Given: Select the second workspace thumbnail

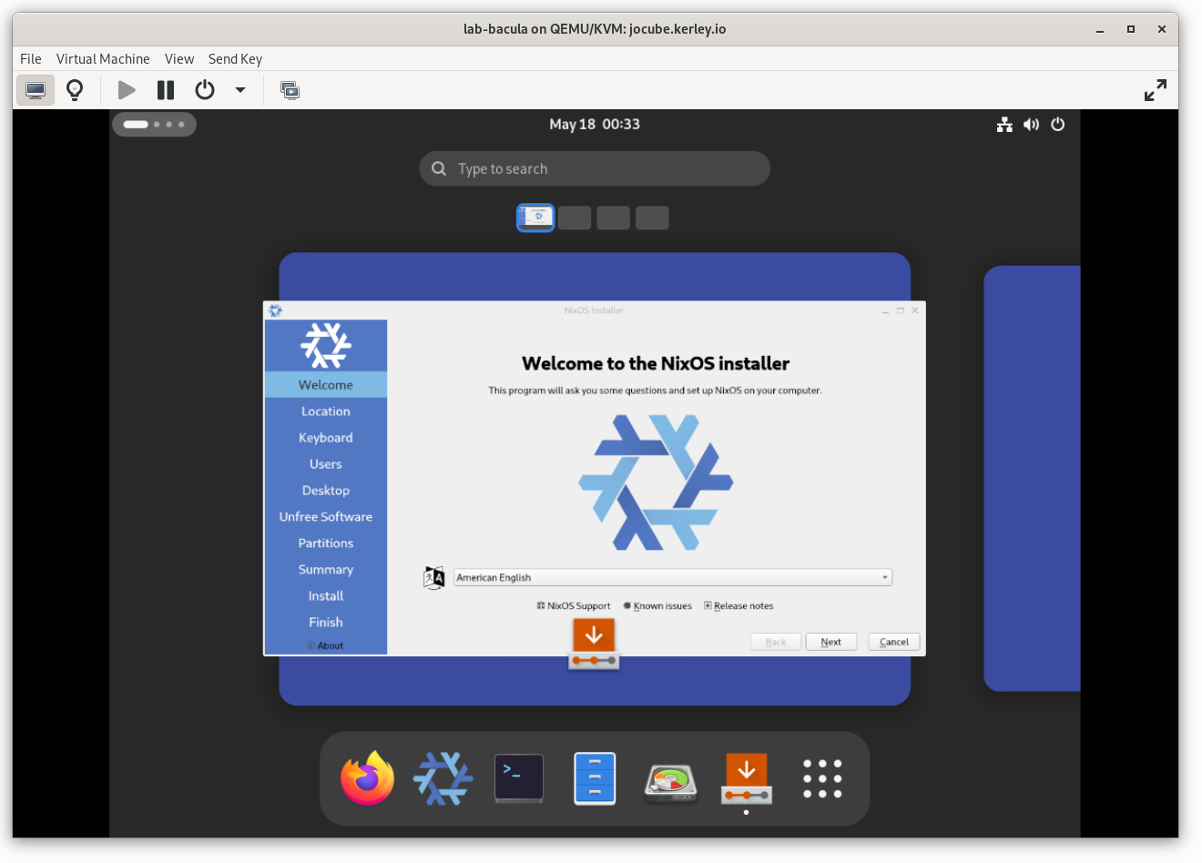Looking at the screenshot, I should (x=575, y=218).
